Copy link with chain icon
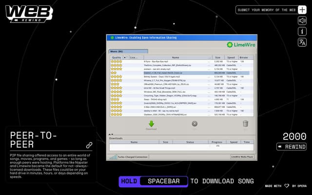The width and height of the screenshot is (312, 195). (89, 145)
